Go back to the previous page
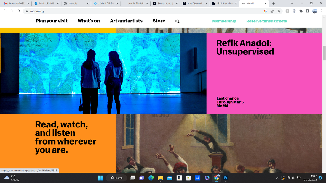Image resolution: width=326 pixels, height=183 pixels. pos(4,11)
